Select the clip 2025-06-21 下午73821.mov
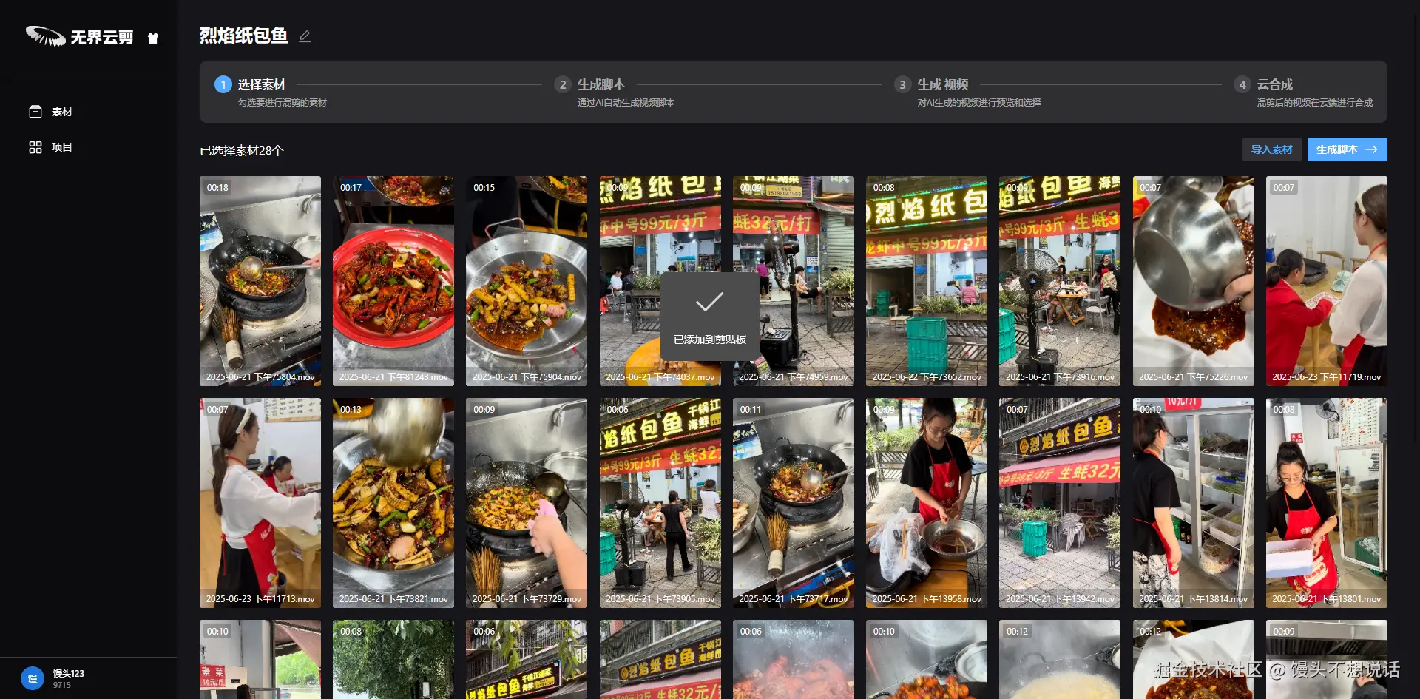This screenshot has width=1420, height=699. pyautogui.click(x=393, y=503)
